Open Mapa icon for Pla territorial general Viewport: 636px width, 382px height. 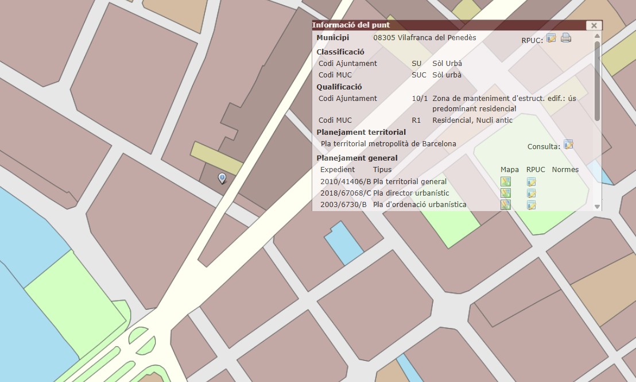505,182
